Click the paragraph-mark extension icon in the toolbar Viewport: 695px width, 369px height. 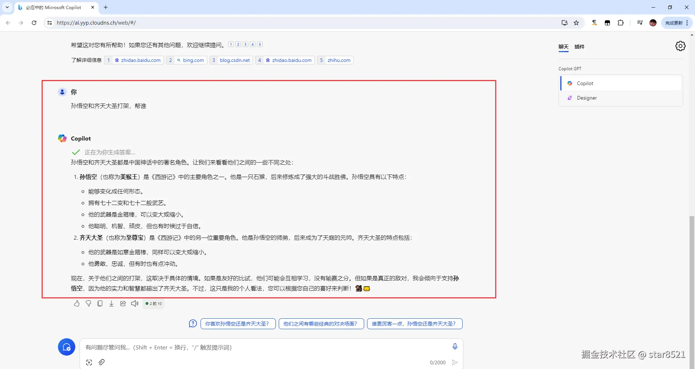[594, 23]
